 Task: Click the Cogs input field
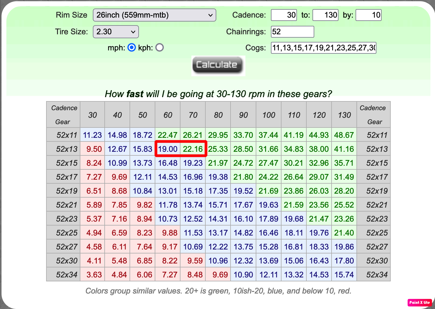pos(323,48)
